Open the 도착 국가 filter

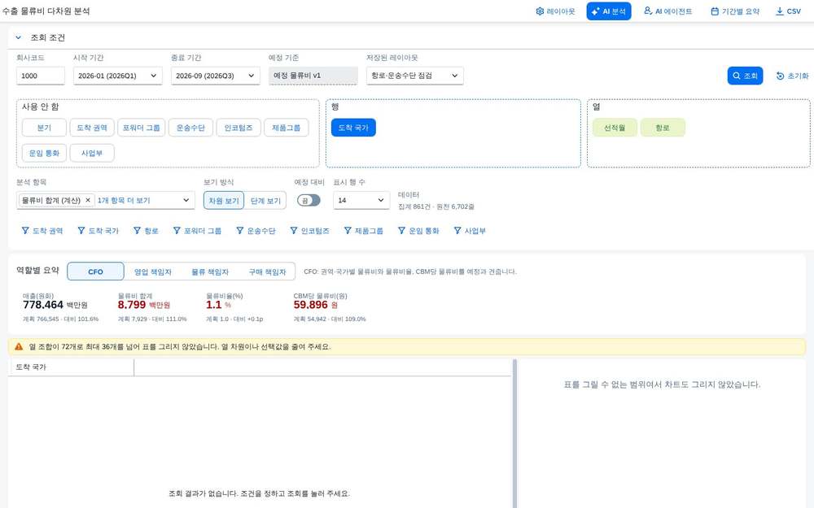pos(98,231)
